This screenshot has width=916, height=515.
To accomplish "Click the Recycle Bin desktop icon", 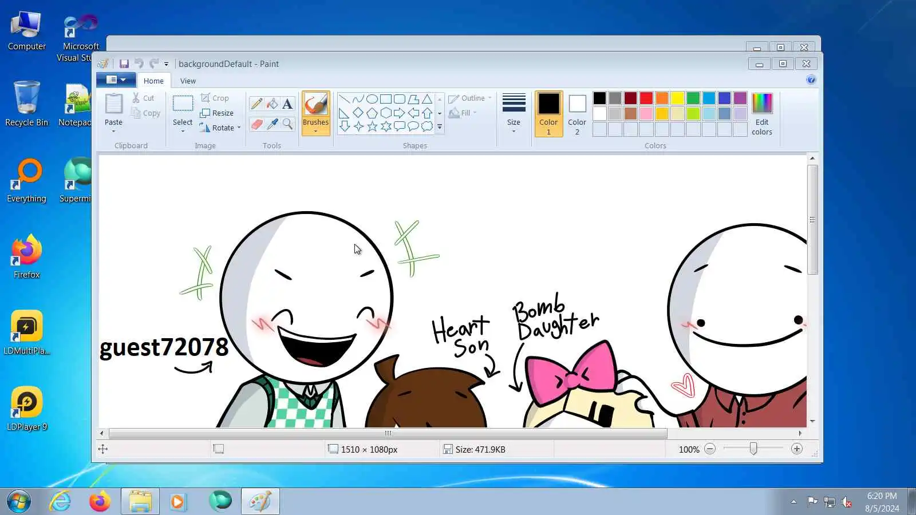I will (x=26, y=104).
